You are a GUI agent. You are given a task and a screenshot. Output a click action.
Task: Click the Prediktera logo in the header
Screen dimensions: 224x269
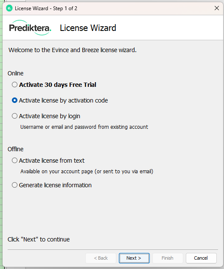pos(30,28)
